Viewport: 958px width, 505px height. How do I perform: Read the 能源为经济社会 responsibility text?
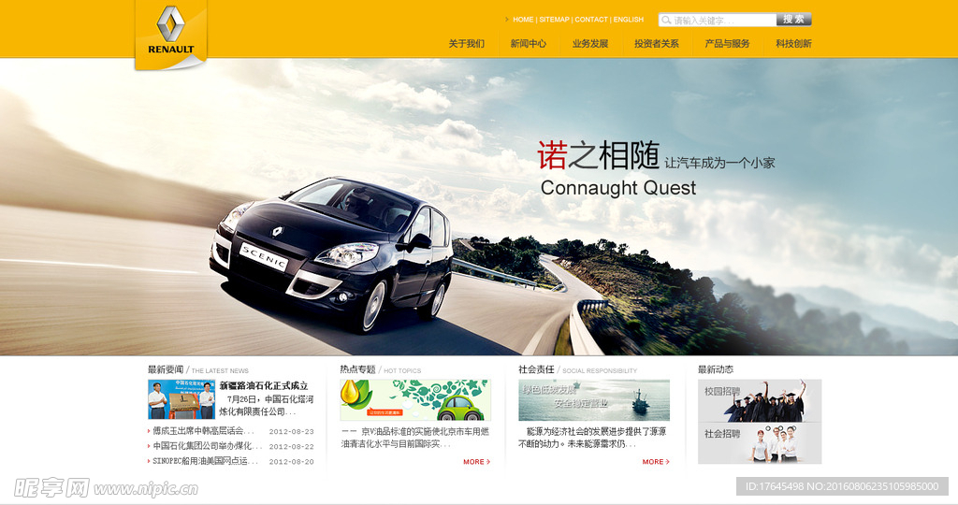(x=592, y=438)
